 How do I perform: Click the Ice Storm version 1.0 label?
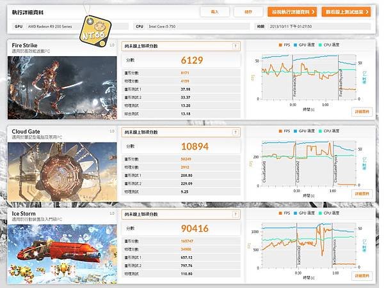tap(112, 213)
